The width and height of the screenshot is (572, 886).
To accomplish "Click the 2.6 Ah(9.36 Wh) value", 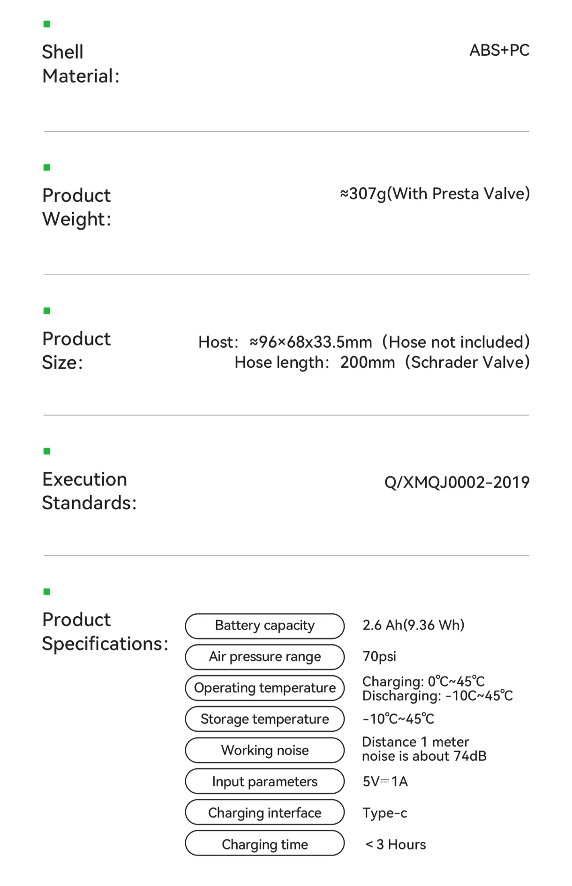I will [x=414, y=625].
